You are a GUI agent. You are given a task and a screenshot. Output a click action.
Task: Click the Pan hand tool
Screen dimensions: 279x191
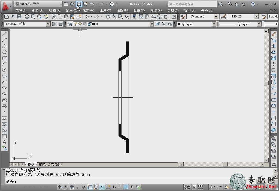pyautogui.click(x=108, y=17)
